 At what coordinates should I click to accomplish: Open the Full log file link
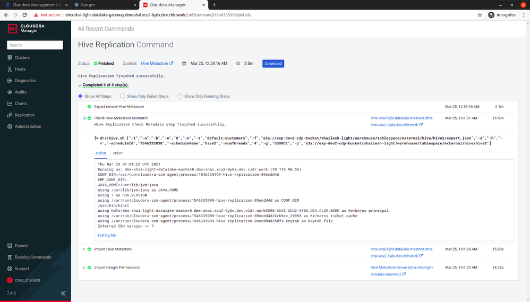[x=106, y=236]
